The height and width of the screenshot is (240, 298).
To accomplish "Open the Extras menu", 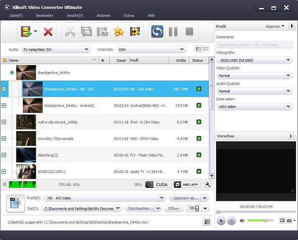I will pos(129,16).
